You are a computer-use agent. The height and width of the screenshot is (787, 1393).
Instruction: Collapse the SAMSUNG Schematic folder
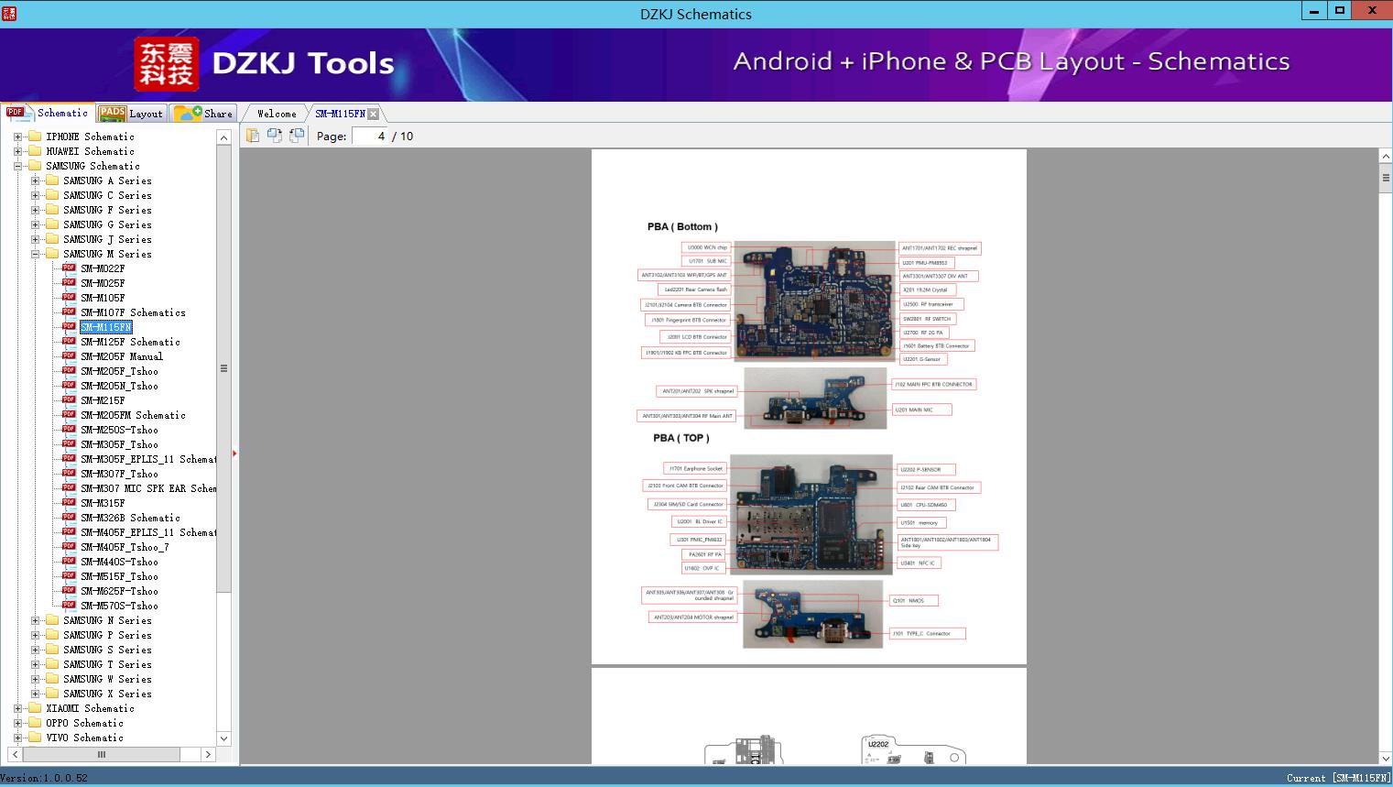point(17,166)
